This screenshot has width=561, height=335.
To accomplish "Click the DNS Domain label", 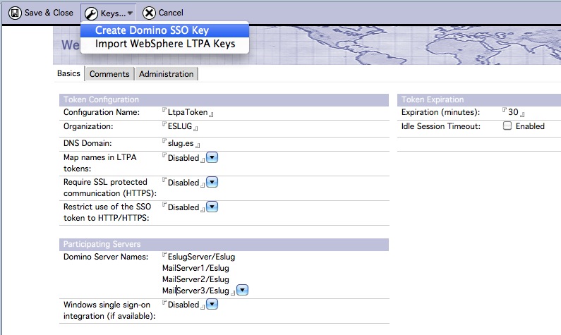I will click(x=88, y=143).
